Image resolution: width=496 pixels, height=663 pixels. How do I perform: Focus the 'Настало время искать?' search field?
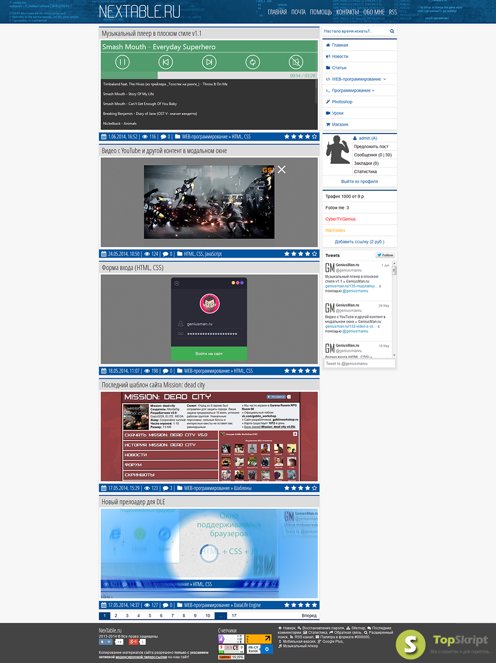(355, 31)
